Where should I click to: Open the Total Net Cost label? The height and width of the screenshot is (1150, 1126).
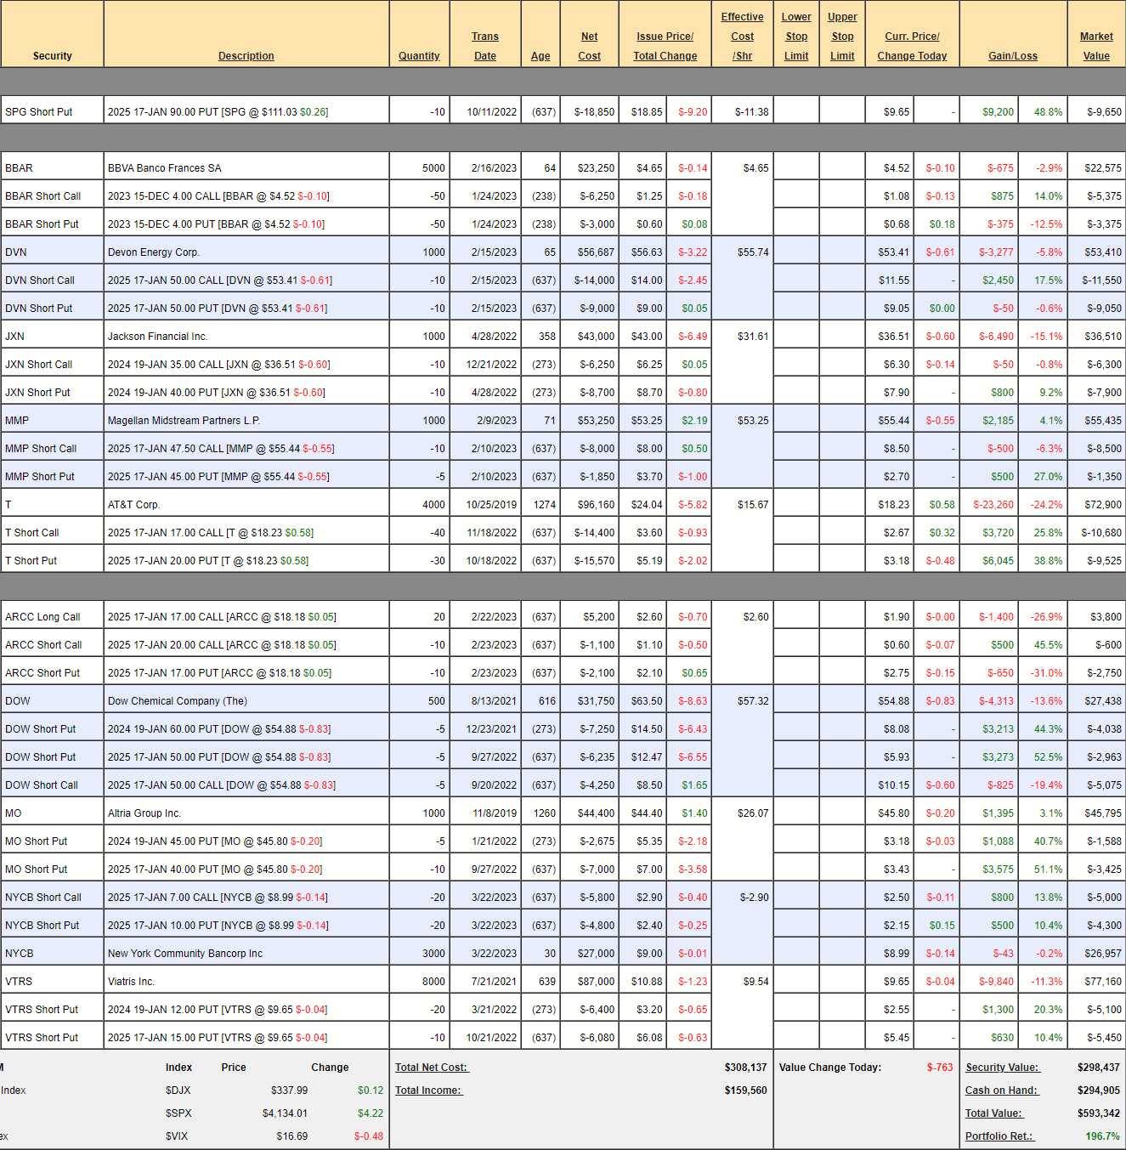pyautogui.click(x=432, y=1068)
